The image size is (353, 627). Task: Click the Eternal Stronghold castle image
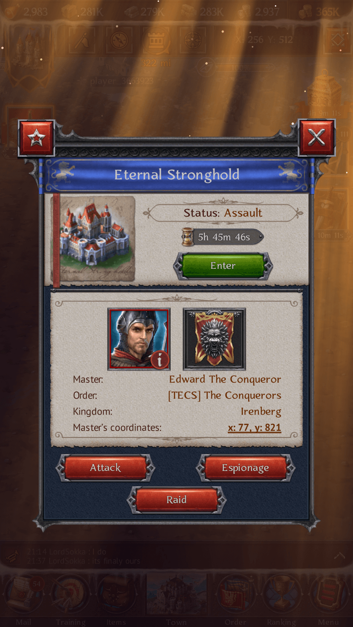[x=95, y=239]
